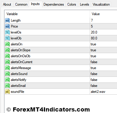
Task: Select the levelOb variable name
Action: point(16,38)
